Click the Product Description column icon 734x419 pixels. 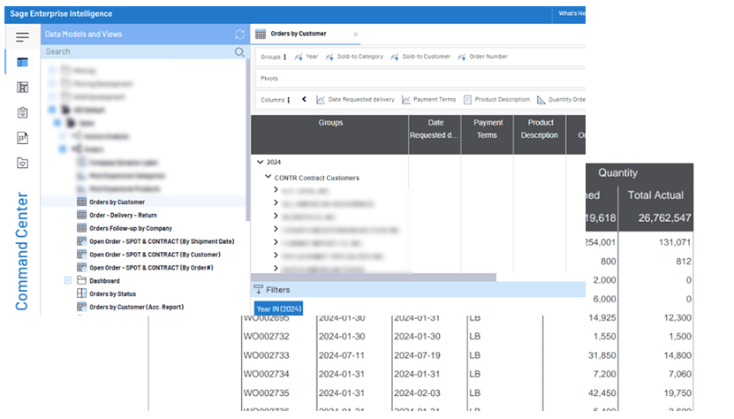467,100
